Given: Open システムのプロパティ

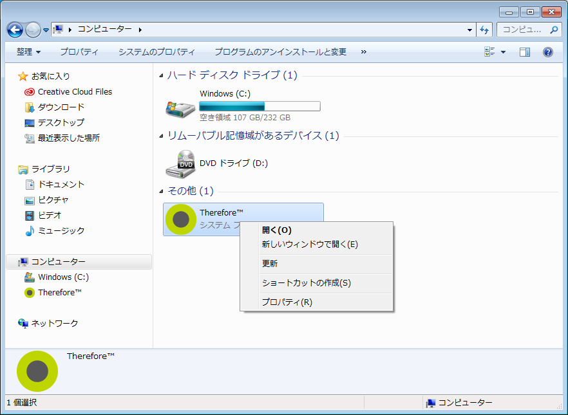Looking at the screenshot, I should coord(156,52).
